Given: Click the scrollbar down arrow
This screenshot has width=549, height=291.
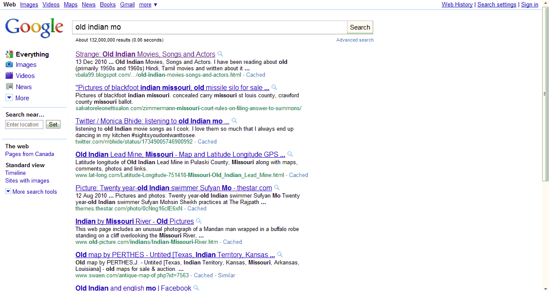Looking at the screenshot, I should pyautogui.click(x=546, y=288).
